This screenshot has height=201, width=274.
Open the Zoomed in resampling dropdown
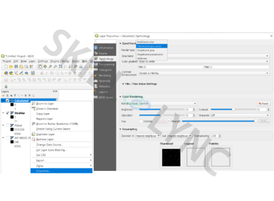[x=148, y=136]
